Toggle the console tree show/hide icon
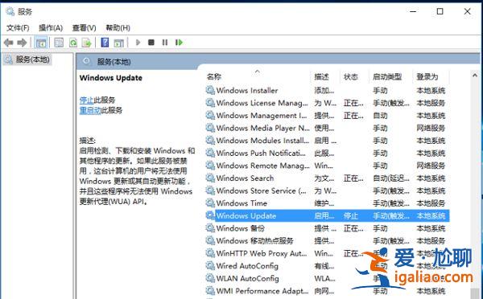Image resolution: width=483 pixels, height=299 pixels. [x=41, y=43]
